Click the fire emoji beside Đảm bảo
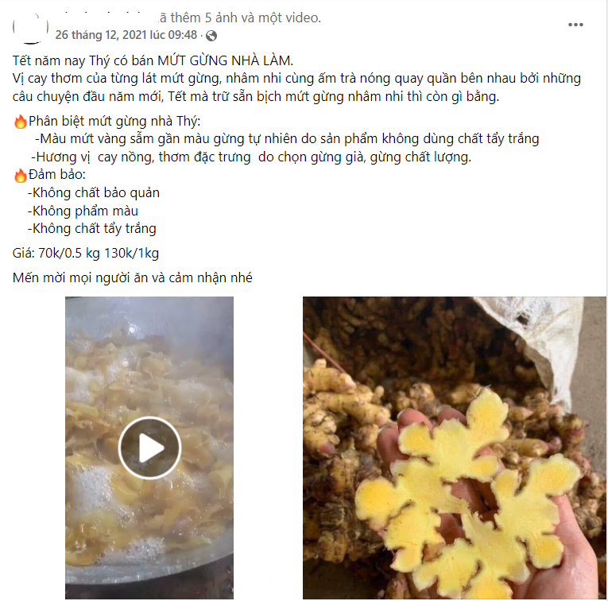608x601 pixels. [20, 175]
